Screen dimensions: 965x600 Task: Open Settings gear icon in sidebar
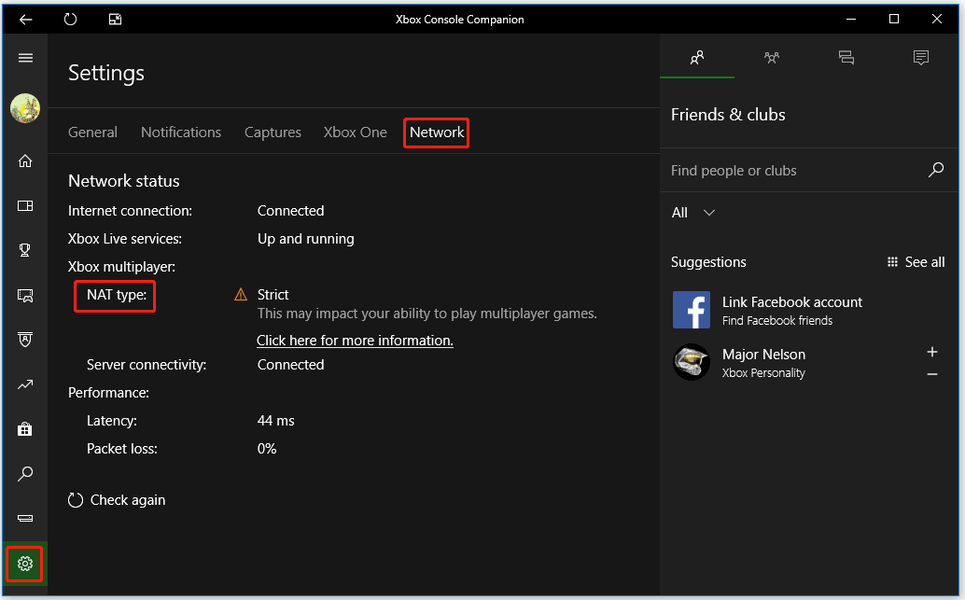(25, 563)
